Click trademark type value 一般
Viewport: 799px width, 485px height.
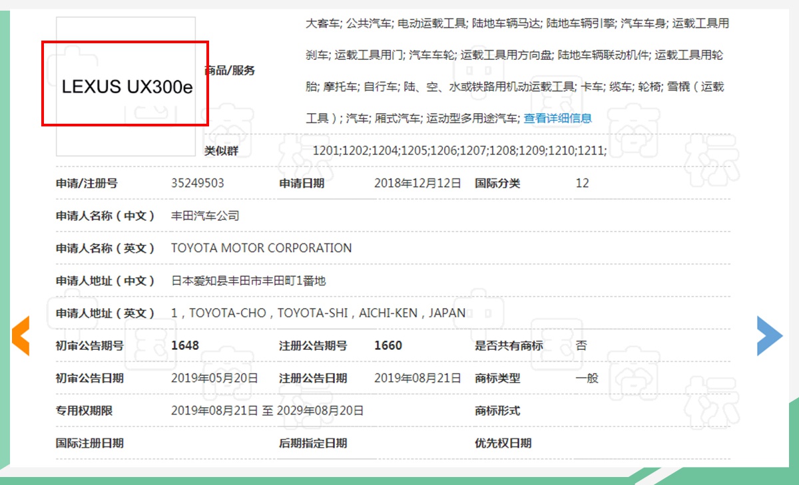(x=587, y=378)
